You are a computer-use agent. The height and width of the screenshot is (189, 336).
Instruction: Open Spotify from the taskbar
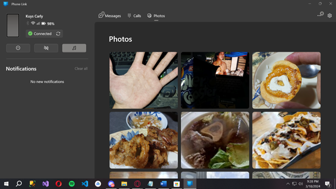72,183
